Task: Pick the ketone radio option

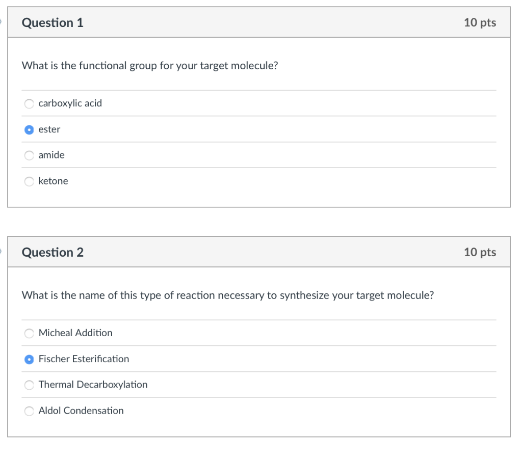Action: click(29, 181)
